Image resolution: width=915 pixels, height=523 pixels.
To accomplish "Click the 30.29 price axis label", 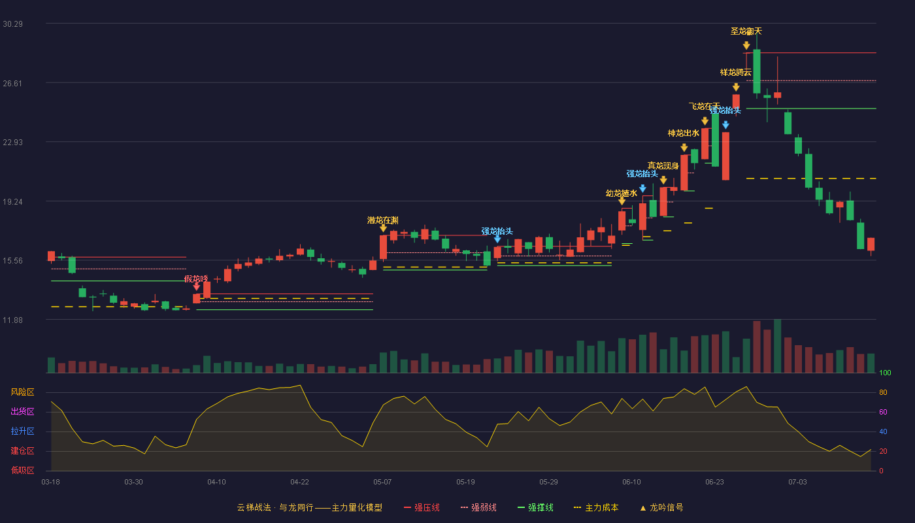I will click(x=12, y=24).
